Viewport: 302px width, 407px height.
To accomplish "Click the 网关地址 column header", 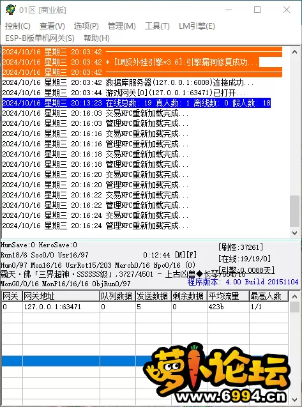I will pos(61,296).
